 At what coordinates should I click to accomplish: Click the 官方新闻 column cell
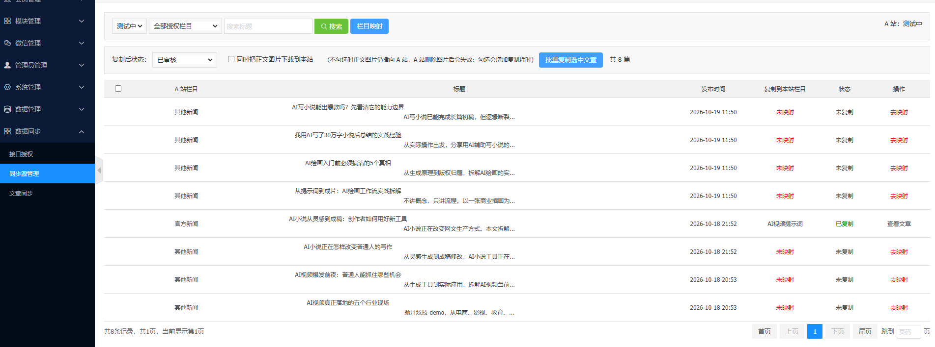186,224
